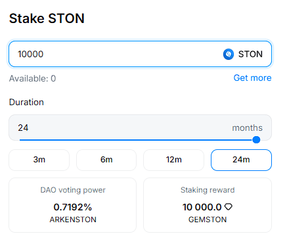
Task: Click the GEMSTON label
Action: [x=208, y=220]
